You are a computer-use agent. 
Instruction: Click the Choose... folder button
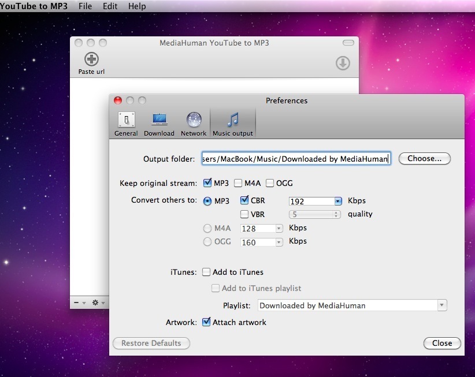[424, 159]
